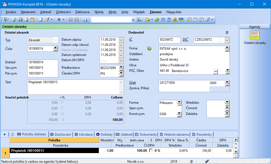Image resolution: width=271 pixels, height=164 pixels.
Task: Click the yellow folder icon in toolbar
Action: [x=148, y=20]
